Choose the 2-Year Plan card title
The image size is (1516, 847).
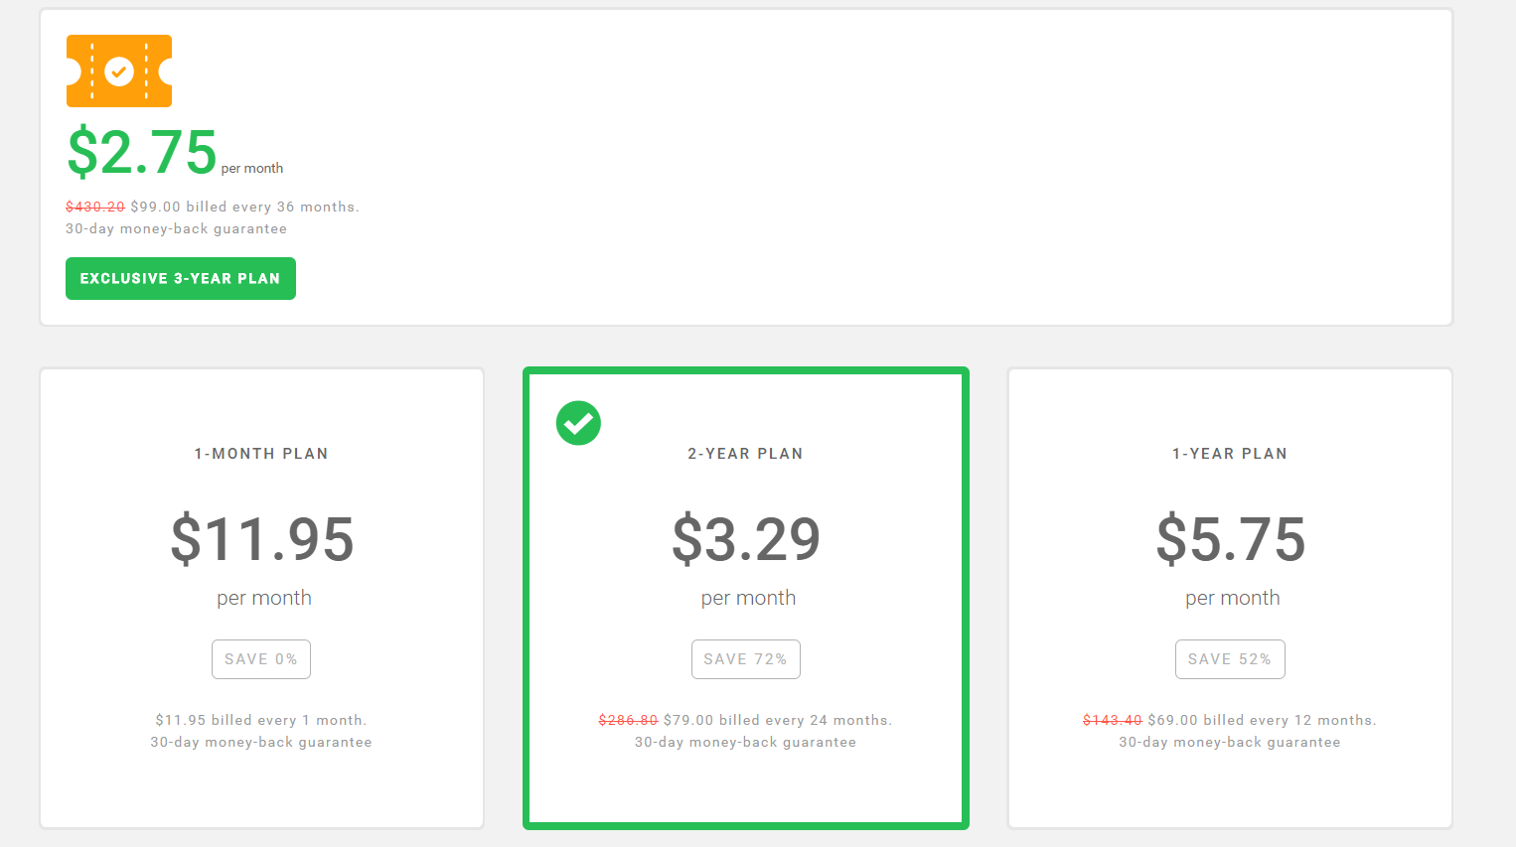tap(746, 454)
